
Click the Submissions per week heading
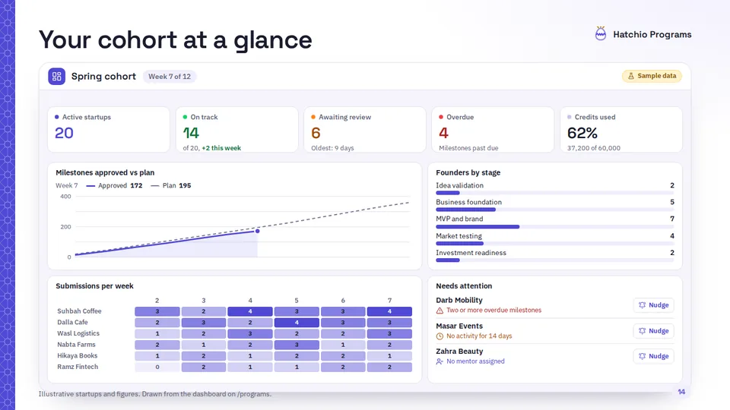tap(94, 286)
